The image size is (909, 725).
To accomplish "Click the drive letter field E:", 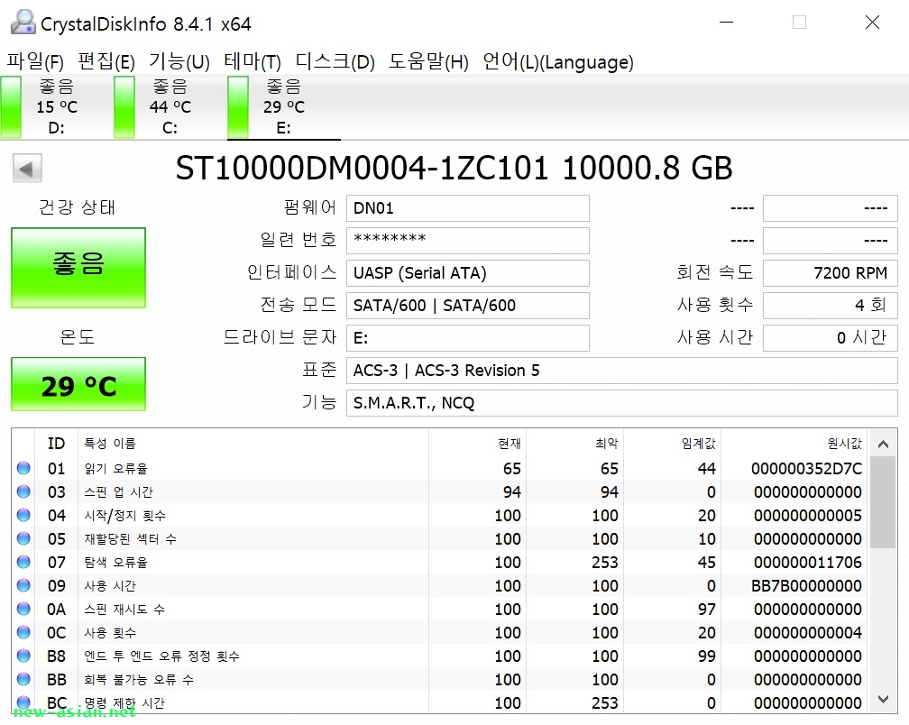I will pyautogui.click(x=468, y=338).
